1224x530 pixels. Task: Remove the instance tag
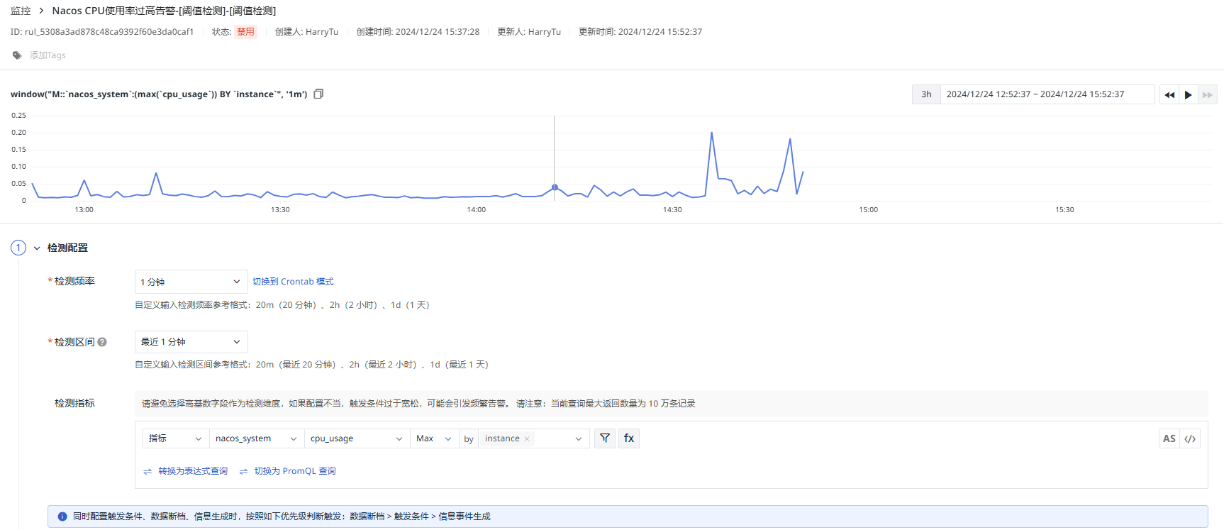[x=527, y=439]
